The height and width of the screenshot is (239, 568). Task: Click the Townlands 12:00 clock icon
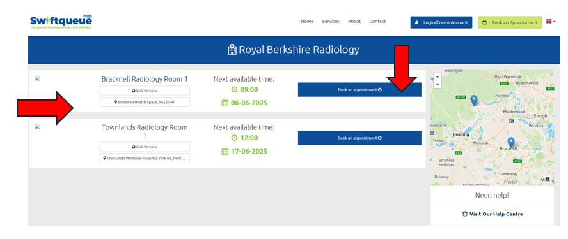[x=234, y=138]
